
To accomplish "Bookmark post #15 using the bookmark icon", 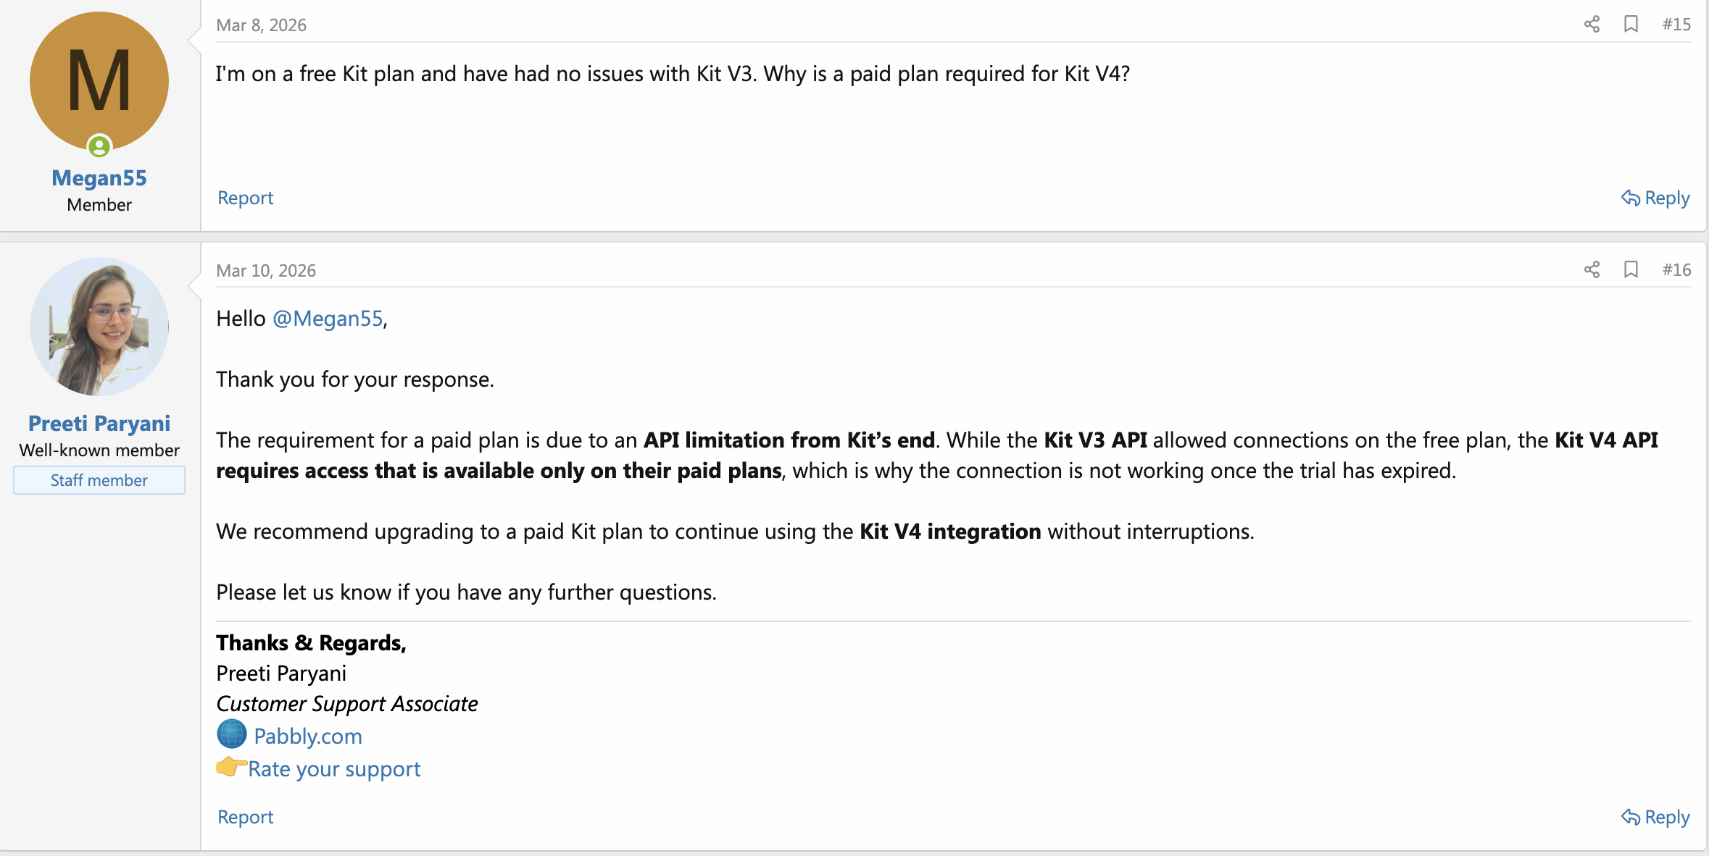I will tap(1630, 24).
